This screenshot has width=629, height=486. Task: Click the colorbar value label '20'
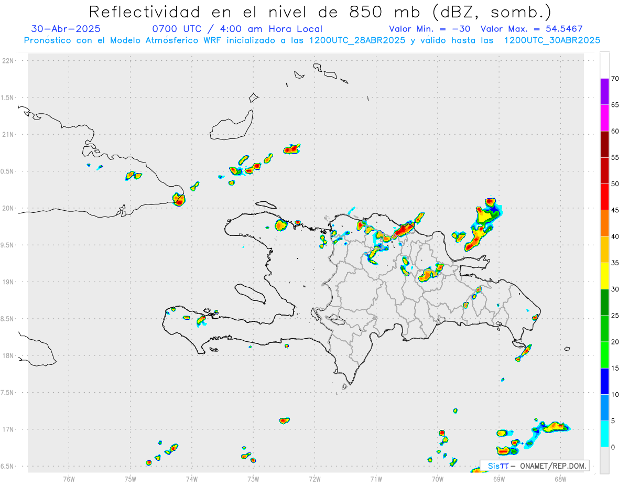615,342
